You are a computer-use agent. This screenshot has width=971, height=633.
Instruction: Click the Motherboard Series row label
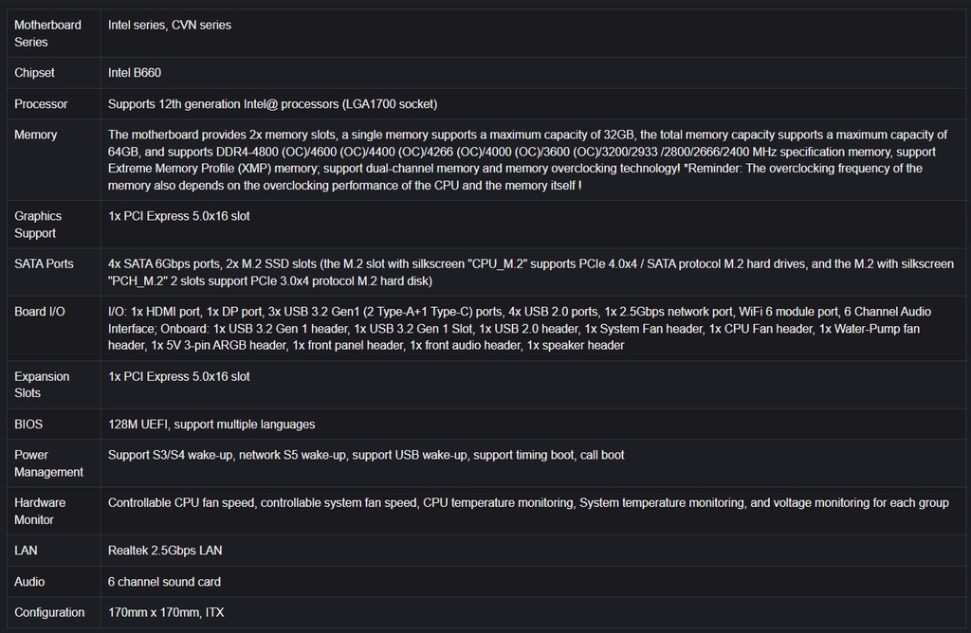coord(47,33)
